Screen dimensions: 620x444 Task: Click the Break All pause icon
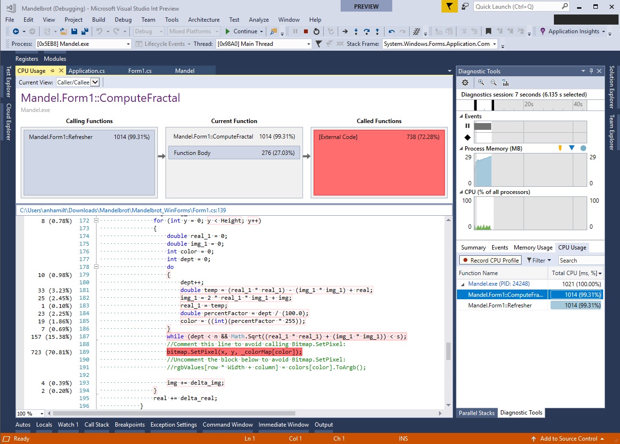pos(295,31)
